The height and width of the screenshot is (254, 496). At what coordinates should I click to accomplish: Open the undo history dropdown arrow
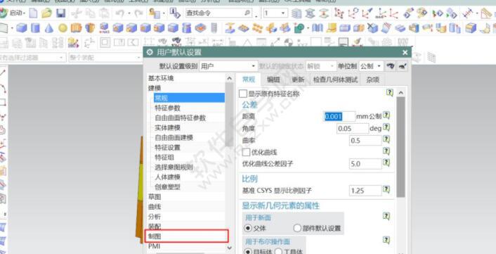[129, 13]
